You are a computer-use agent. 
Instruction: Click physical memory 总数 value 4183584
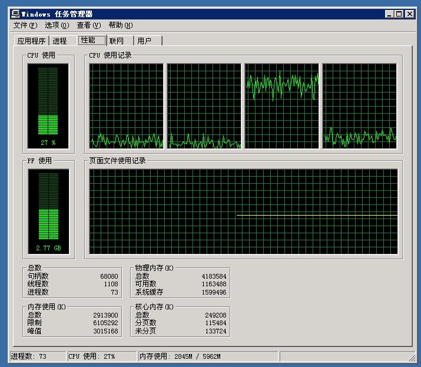[214, 276]
